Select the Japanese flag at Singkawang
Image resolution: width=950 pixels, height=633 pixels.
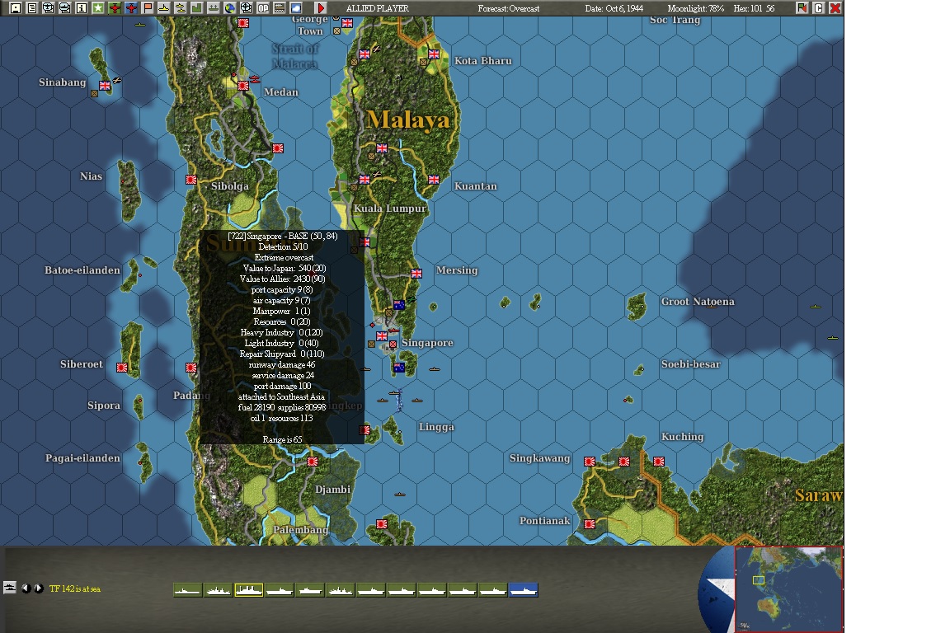point(590,461)
